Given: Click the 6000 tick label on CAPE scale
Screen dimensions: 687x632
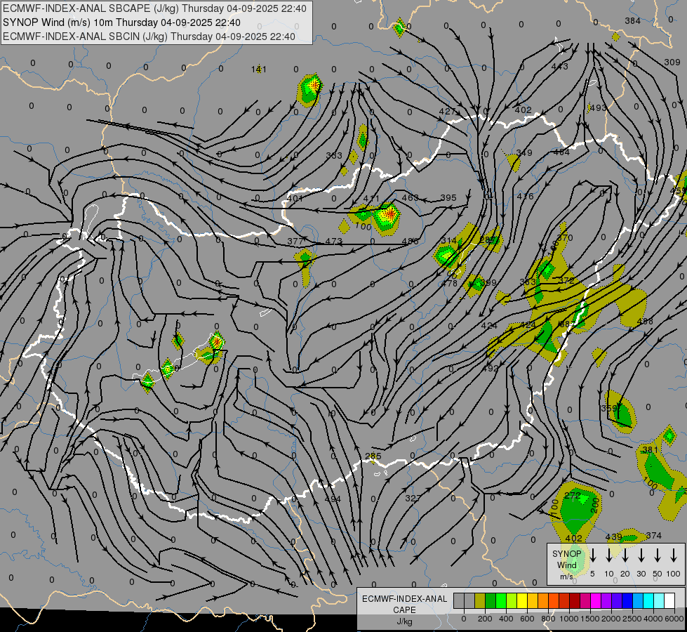Looking at the screenshot, I should tap(674, 619).
